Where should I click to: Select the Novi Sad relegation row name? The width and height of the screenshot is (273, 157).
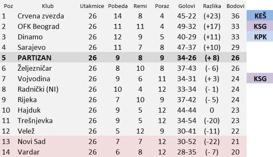point(31,142)
